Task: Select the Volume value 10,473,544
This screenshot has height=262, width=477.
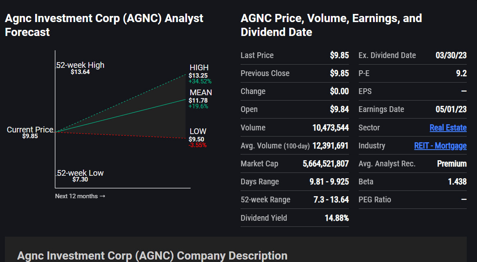Action: 331,128
